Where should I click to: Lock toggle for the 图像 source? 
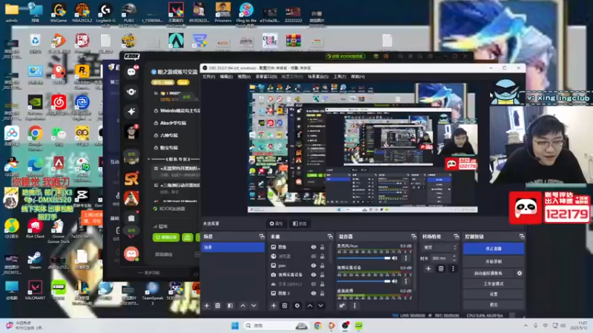point(322,247)
